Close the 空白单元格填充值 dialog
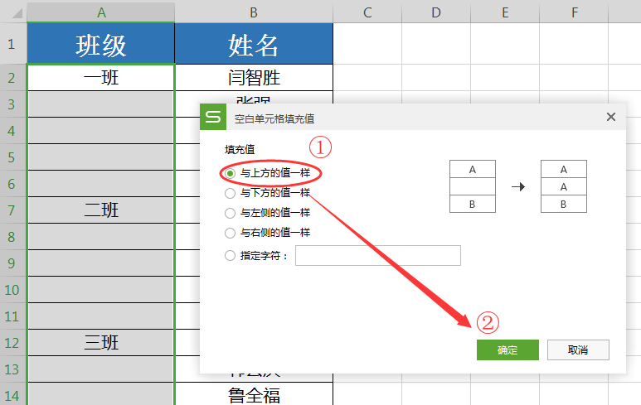641x405 pixels. click(x=611, y=117)
